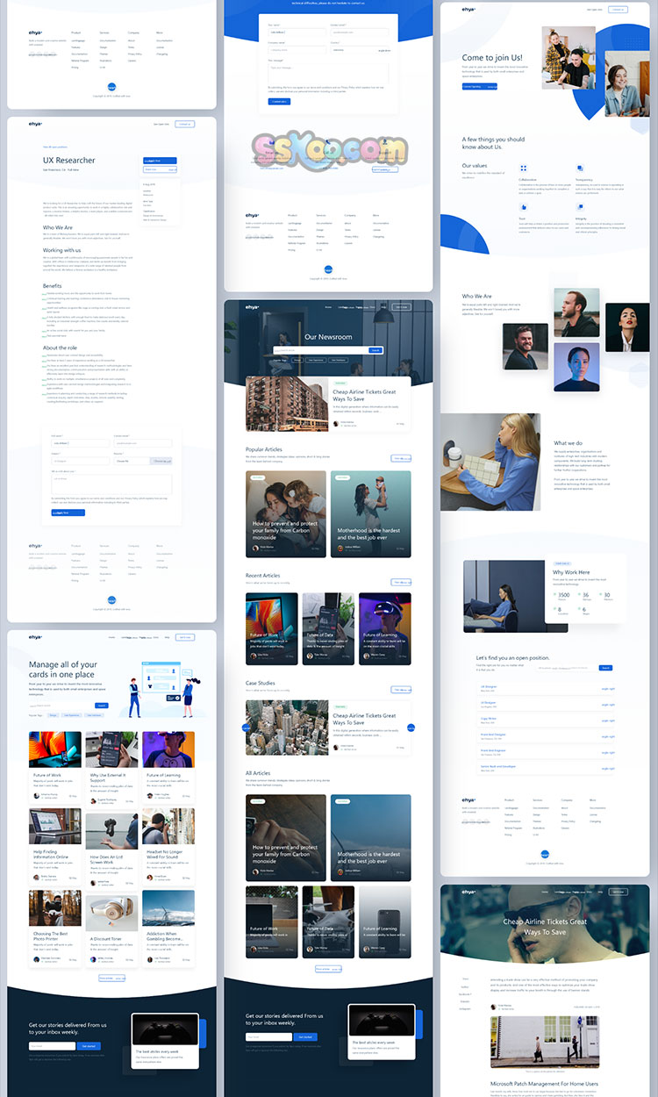Click More articles button under Manage page cards
Screen dimensions: 658x1097
tap(112, 978)
